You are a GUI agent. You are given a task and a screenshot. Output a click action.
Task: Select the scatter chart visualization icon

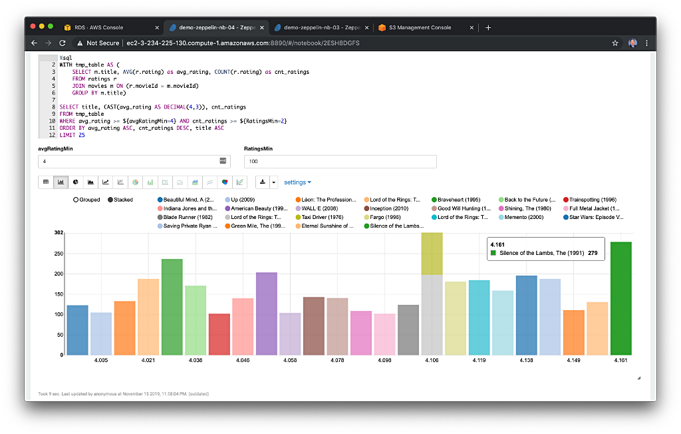click(x=120, y=182)
